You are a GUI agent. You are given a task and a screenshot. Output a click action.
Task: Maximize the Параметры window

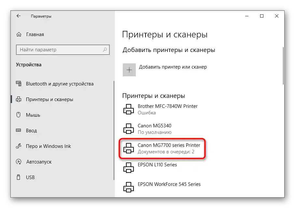(x=262, y=16)
